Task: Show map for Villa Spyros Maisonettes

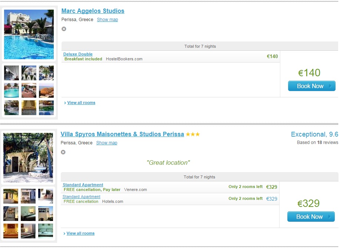Action: click(x=106, y=143)
